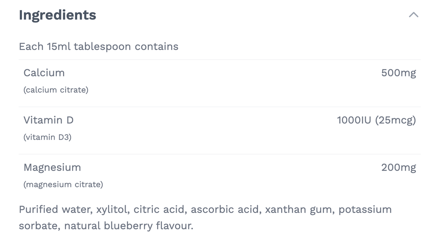Select the 200mg magnesium dosage

tap(399, 167)
